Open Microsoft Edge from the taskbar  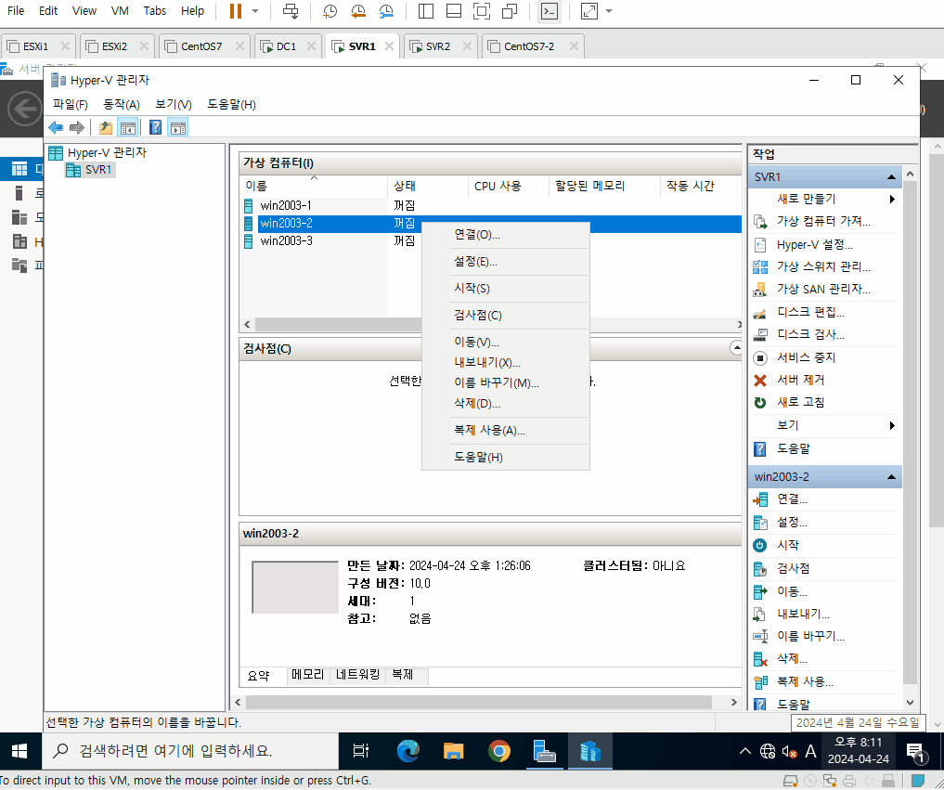(408, 751)
